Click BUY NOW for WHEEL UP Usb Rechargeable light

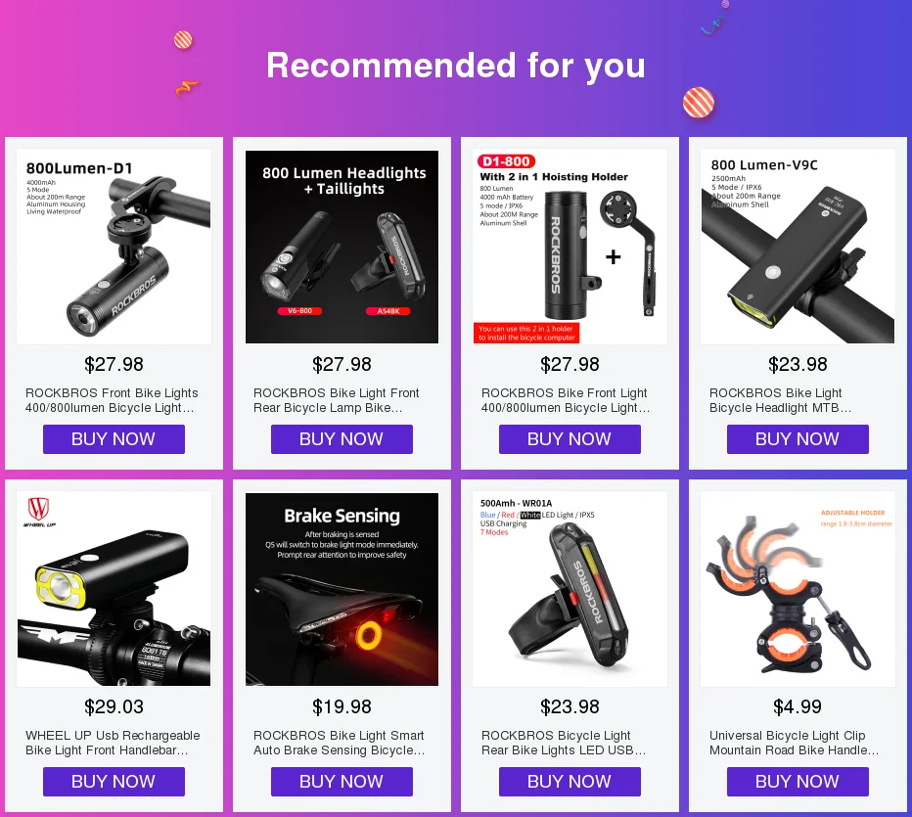(114, 782)
